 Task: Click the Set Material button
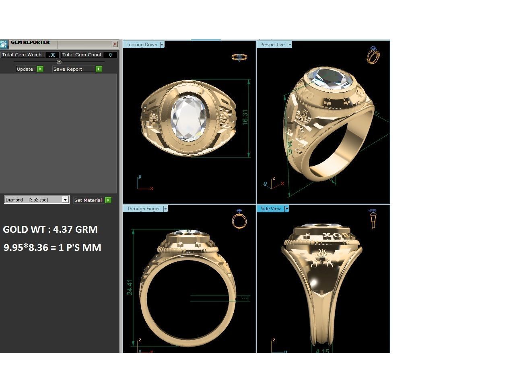pos(89,200)
